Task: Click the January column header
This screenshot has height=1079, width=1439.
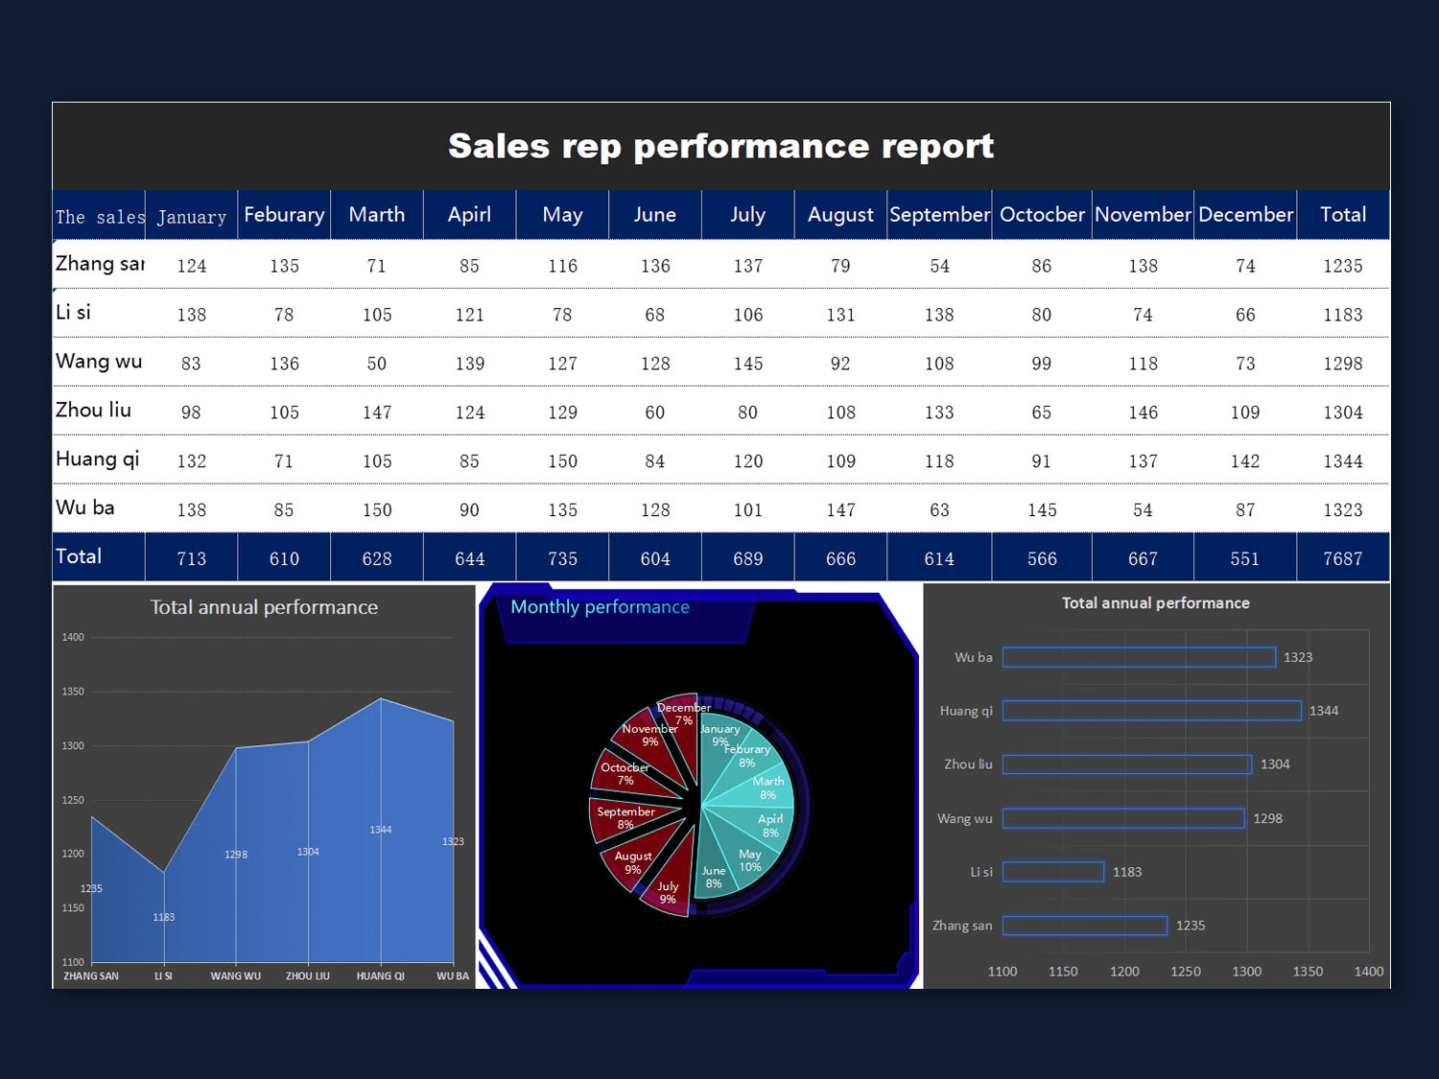Action: click(x=191, y=215)
